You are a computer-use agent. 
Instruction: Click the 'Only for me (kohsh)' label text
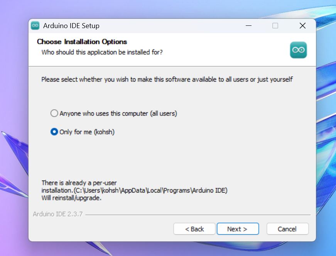coord(87,132)
